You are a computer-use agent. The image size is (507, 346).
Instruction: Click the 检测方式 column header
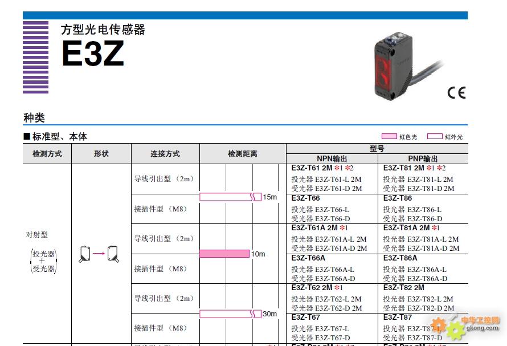pos(47,154)
